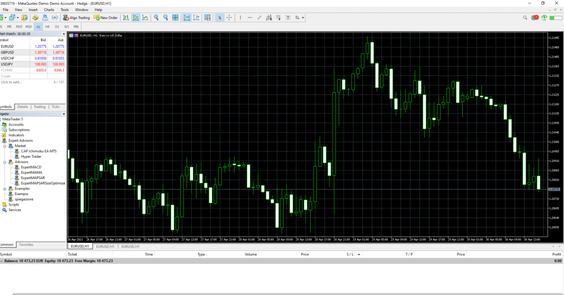This screenshot has height=295, width=564.
Task: Collapse the Market node in Navigator
Action: [x=4, y=146]
